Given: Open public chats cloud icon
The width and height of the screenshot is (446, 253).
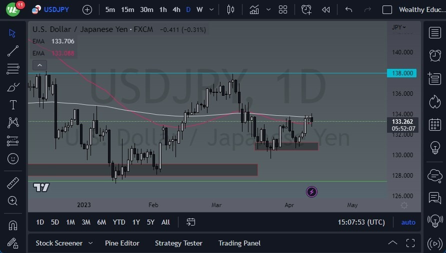Looking at the screenshot, I should click(x=435, y=176).
